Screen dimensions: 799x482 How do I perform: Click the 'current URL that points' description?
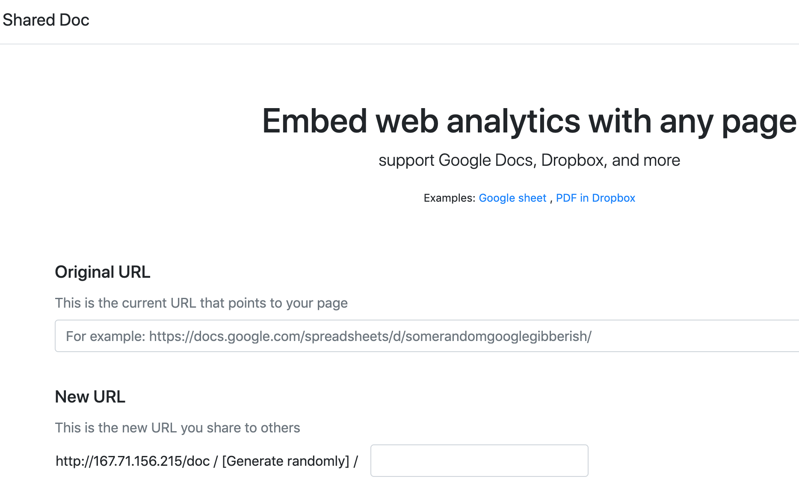coord(201,303)
